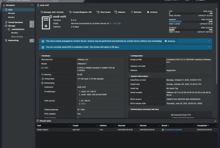Expand the Virtual flash row
220x148 pixels.
click(x=40, y=79)
